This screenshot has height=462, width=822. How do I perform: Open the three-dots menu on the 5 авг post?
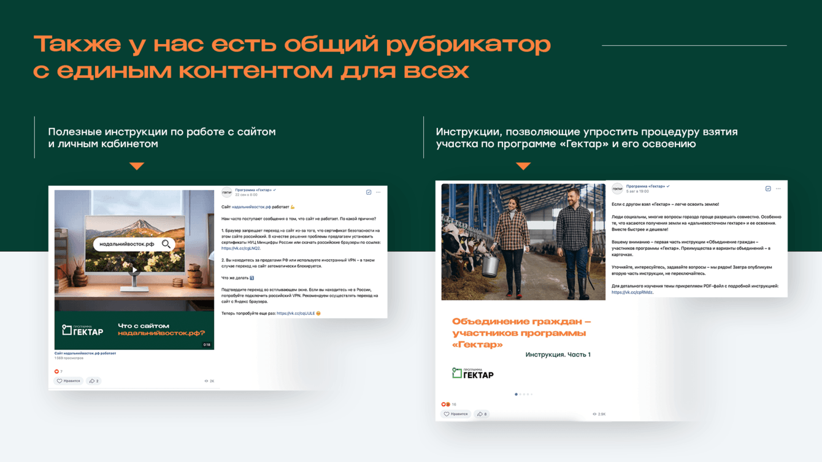pos(778,189)
